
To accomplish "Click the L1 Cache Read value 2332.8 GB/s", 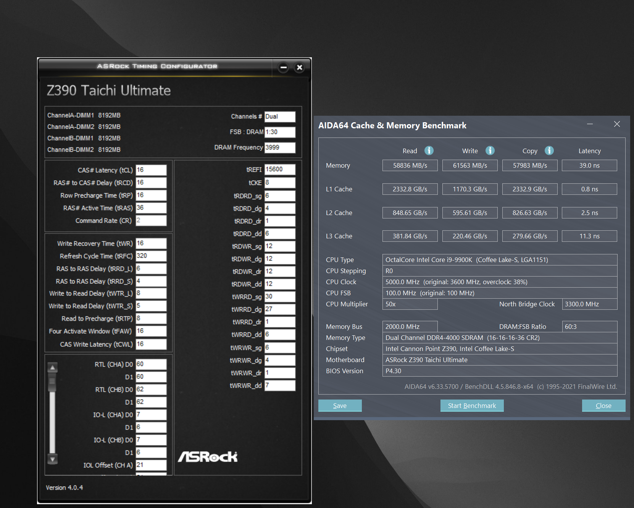I will pos(410,189).
